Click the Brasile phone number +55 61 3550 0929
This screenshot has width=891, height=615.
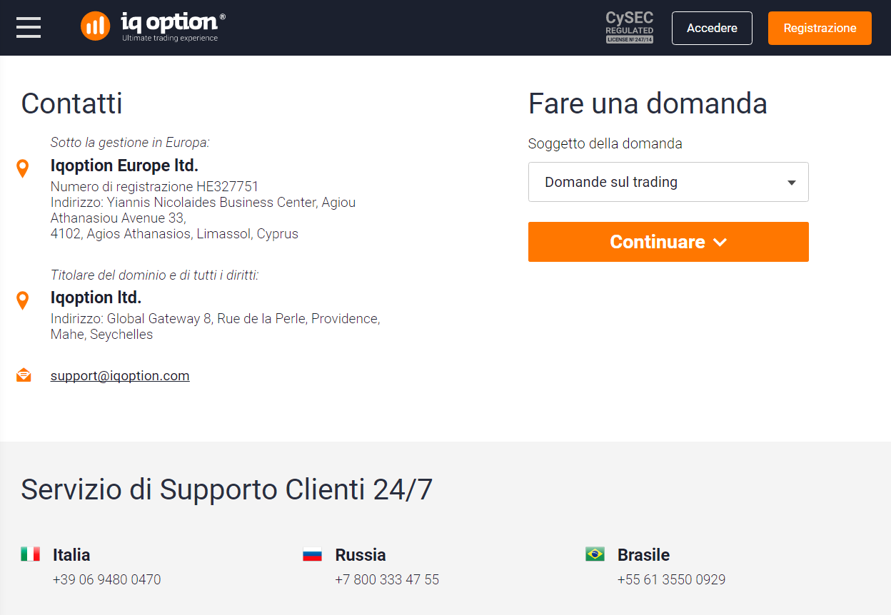671,579
